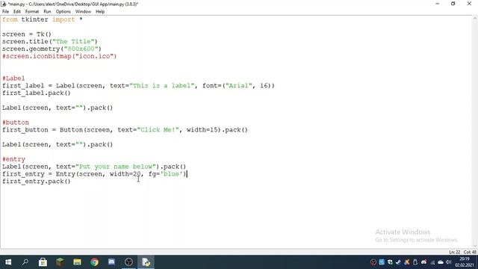The height and width of the screenshot is (269, 478).
Task: Open the Format menu
Action: tap(32, 12)
